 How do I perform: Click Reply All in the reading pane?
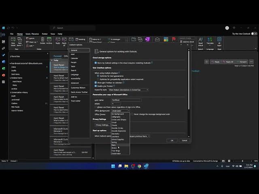click(x=228, y=62)
